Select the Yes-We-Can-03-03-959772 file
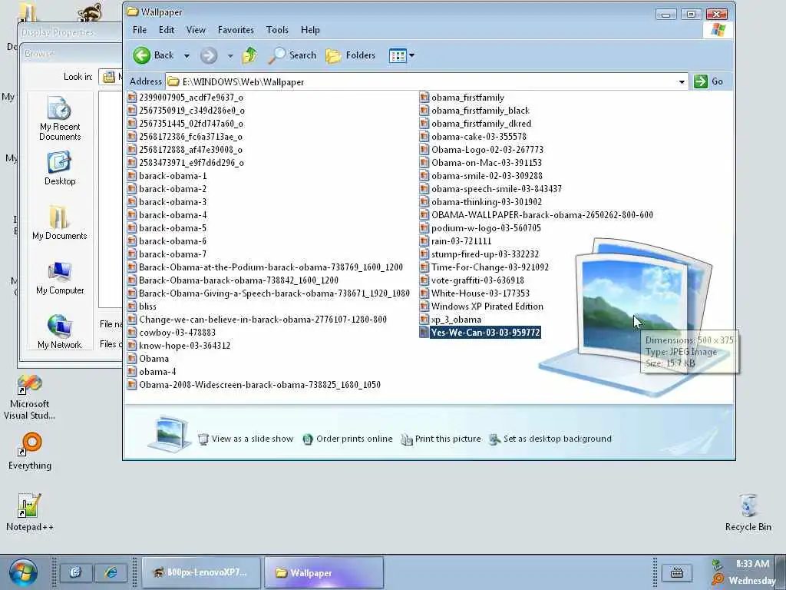The image size is (786, 590). pyautogui.click(x=481, y=332)
